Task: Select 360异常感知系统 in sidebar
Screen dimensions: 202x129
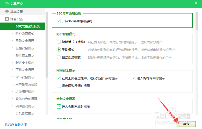Action: [x=23, y=26]
